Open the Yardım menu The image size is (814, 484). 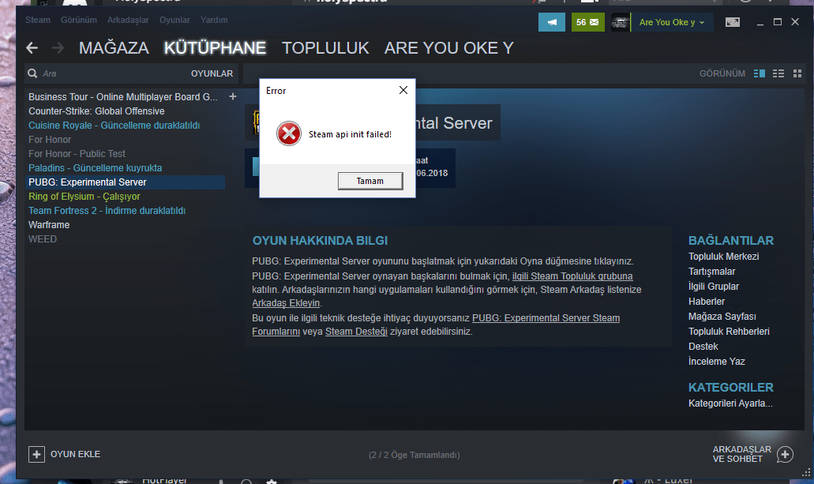point(214,20)
